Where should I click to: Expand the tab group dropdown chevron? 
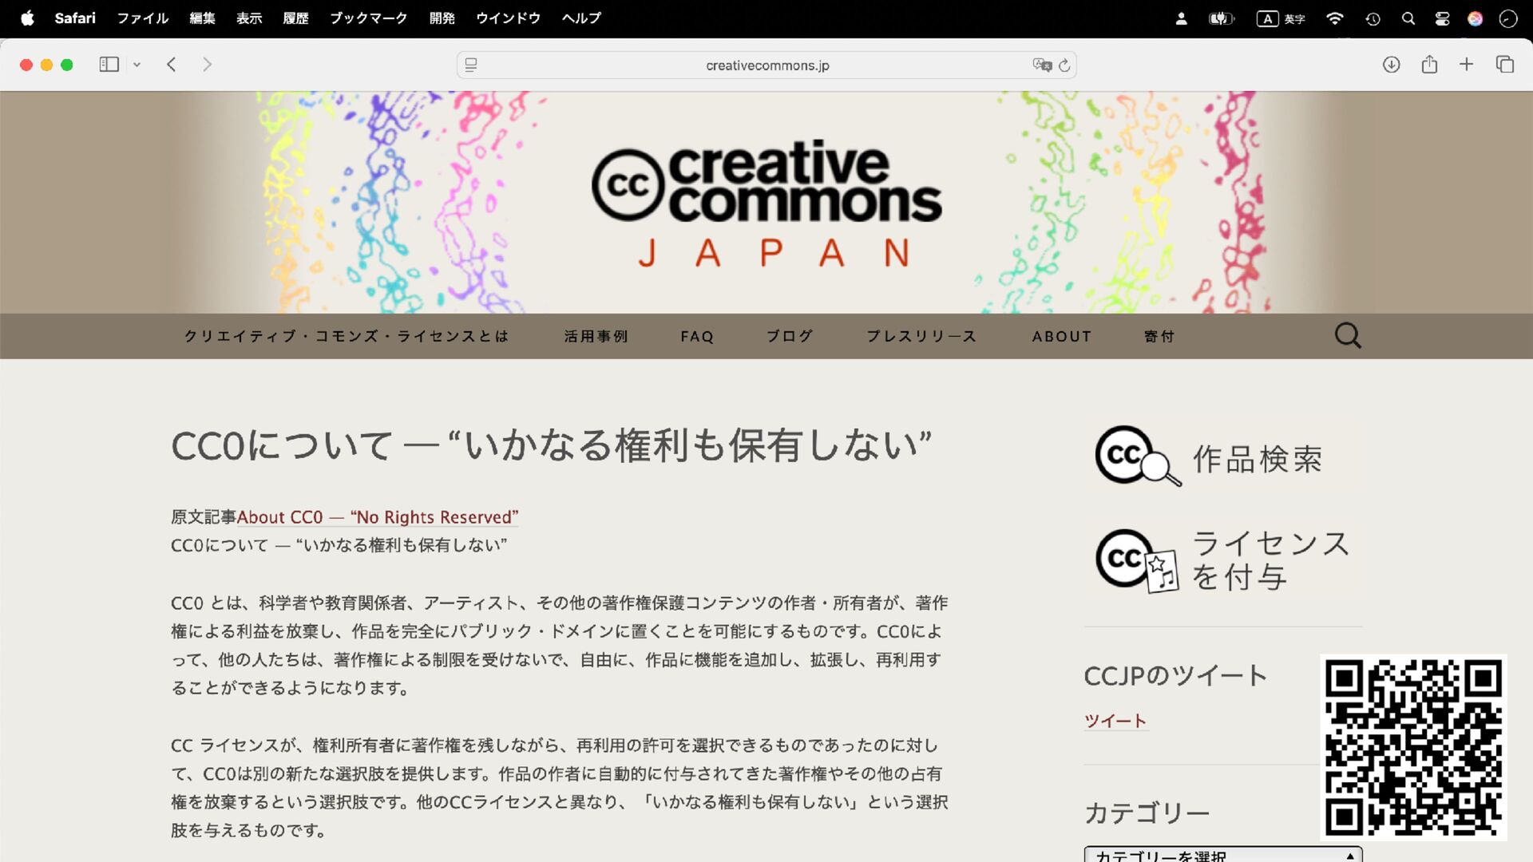(137, 65)
